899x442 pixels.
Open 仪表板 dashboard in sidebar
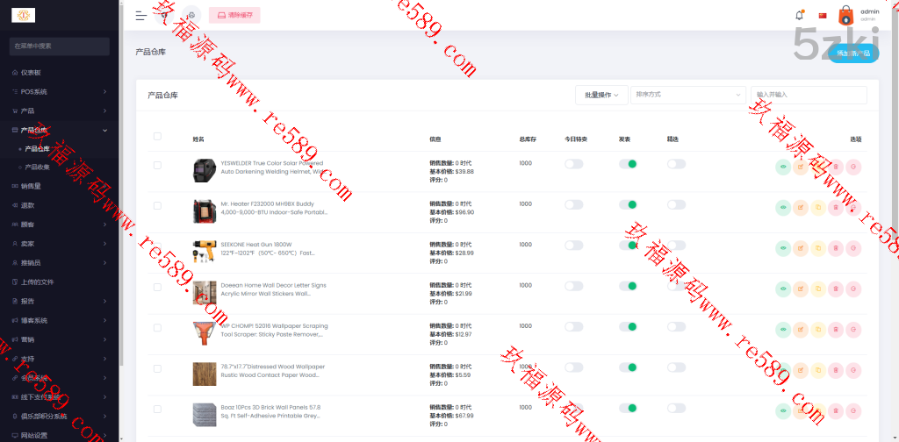point(31,72)
